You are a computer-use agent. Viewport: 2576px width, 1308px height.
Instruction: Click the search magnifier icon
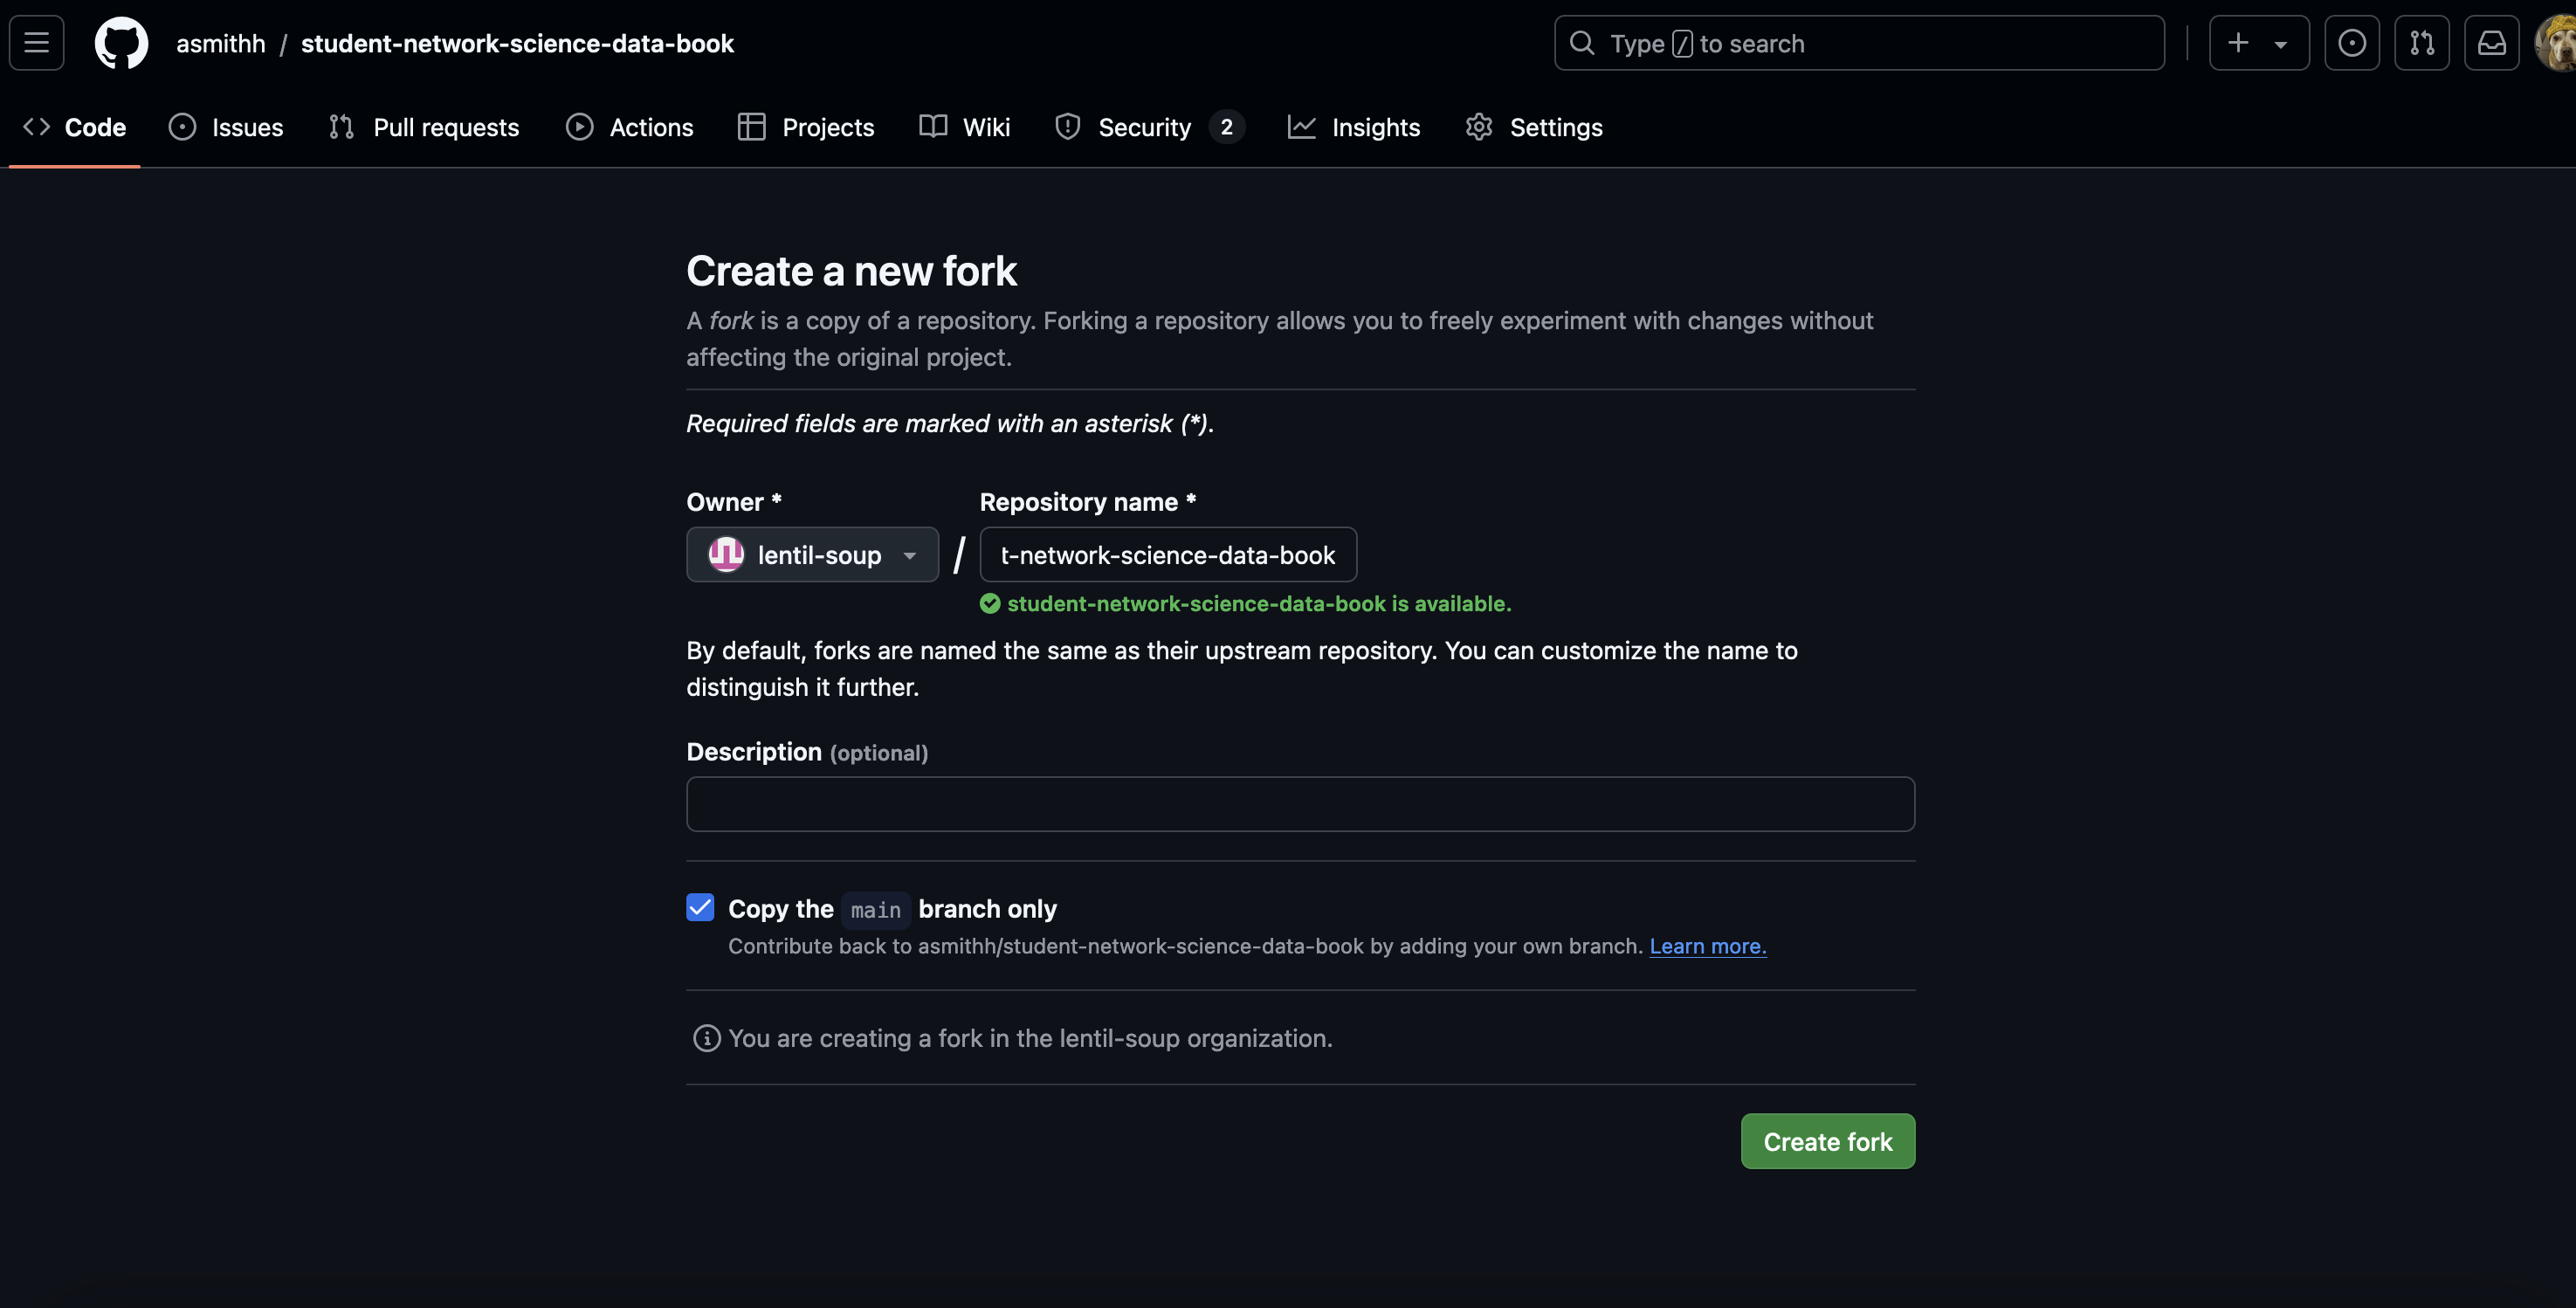tap(1582, 43)
